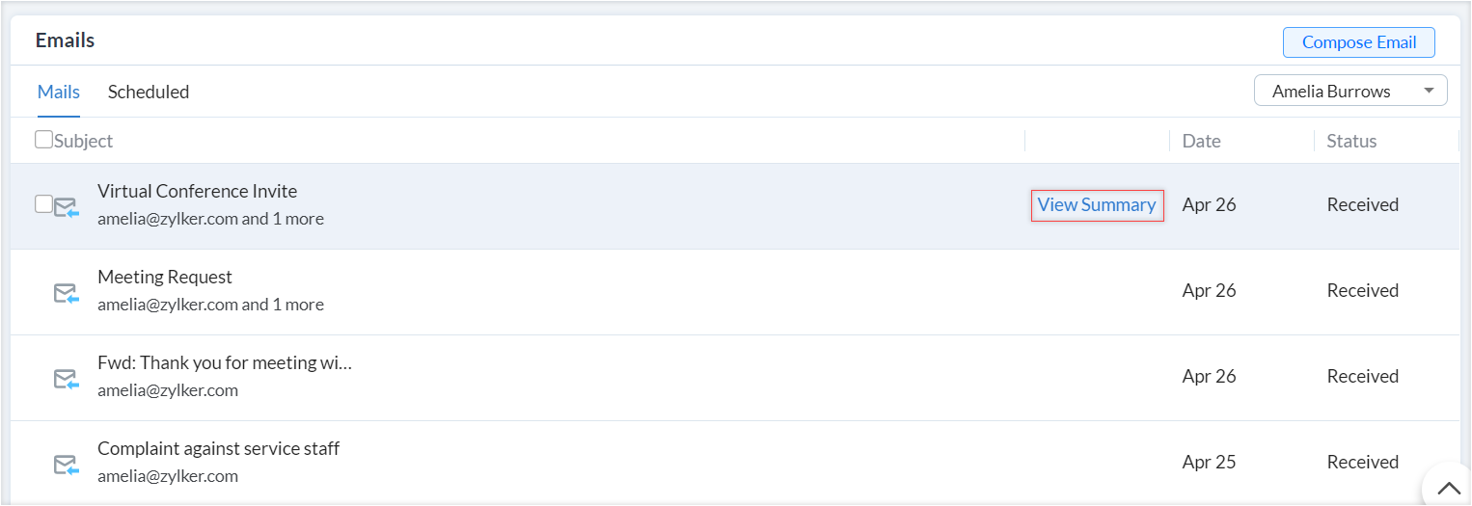1472x506 pixels.
Task: Open the Complaint against service staff email
Action: pos(218,449)
